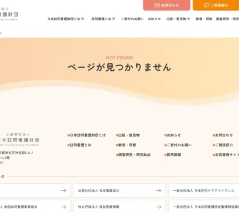This screenshot has width=239, height=212.
Task: Click footer link 訪問看護とは
Action: 79,145
